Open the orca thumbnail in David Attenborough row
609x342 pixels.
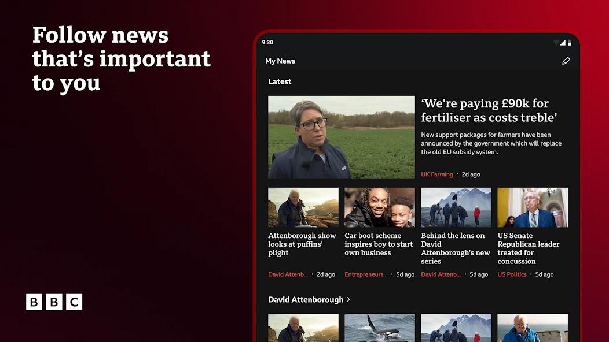(x=379, y=328)
